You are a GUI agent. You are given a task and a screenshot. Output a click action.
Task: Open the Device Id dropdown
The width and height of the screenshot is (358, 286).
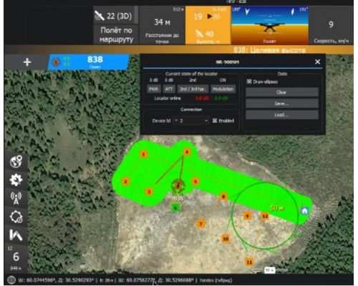point(191,121)
